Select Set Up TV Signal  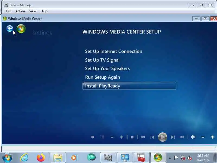pos(102,60)
